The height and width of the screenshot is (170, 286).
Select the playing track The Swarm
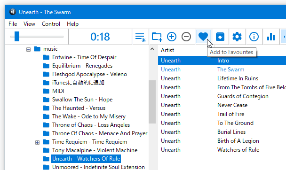click(222, 70)
